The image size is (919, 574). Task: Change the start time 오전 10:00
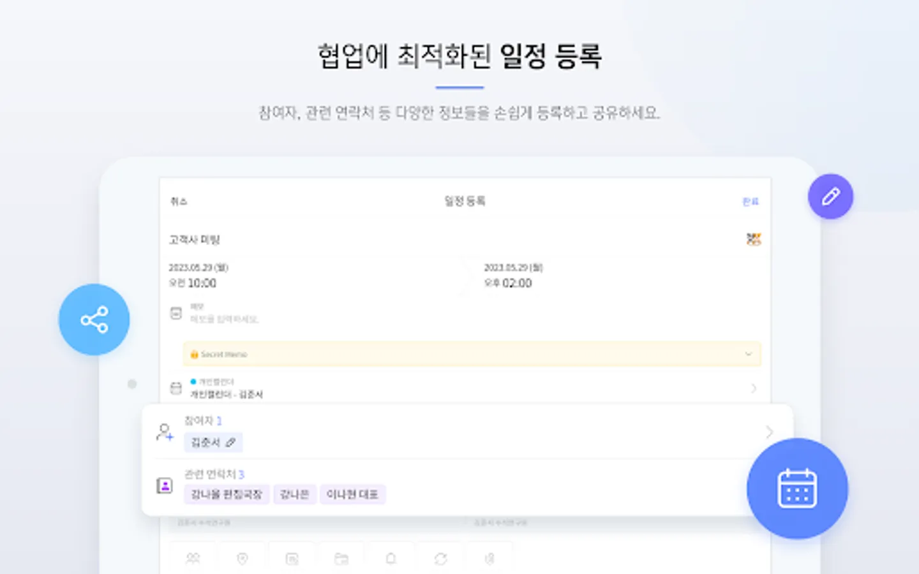tap(193, 283)
